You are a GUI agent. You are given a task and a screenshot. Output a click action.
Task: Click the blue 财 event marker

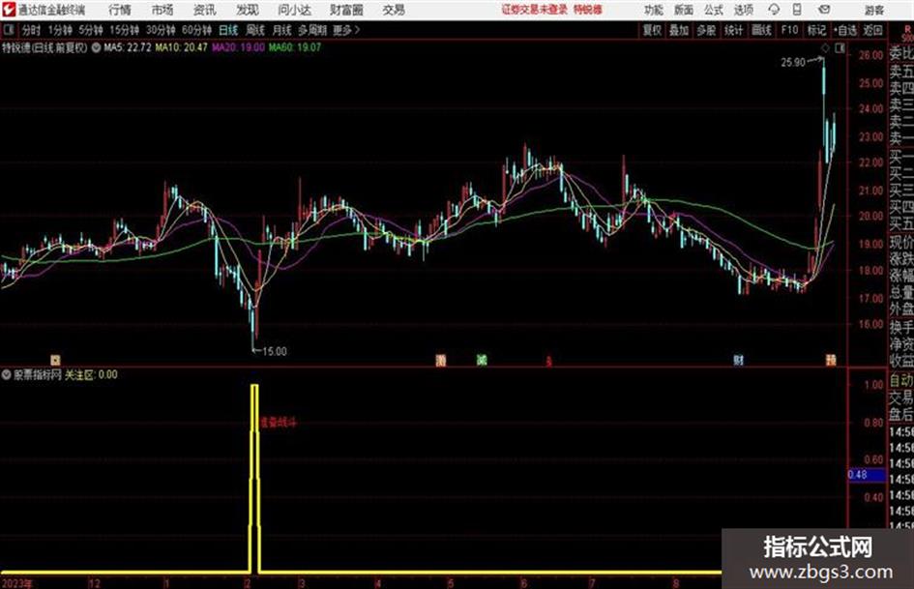[739, 361]
